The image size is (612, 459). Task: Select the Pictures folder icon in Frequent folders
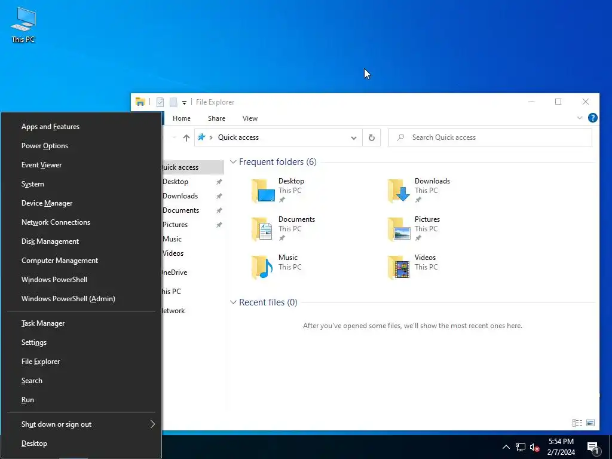coord(399,229)
